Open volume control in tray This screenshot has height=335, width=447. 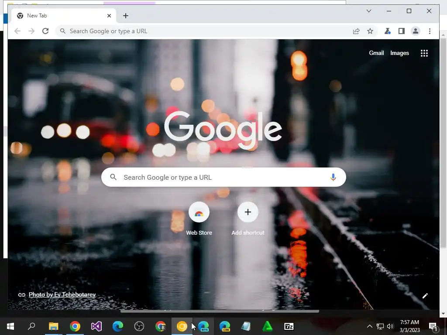coord(390,326)
